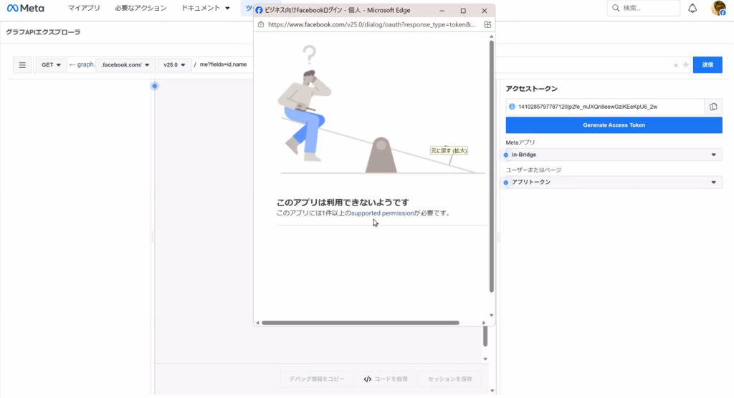Click the info icon beside access token

512,107
